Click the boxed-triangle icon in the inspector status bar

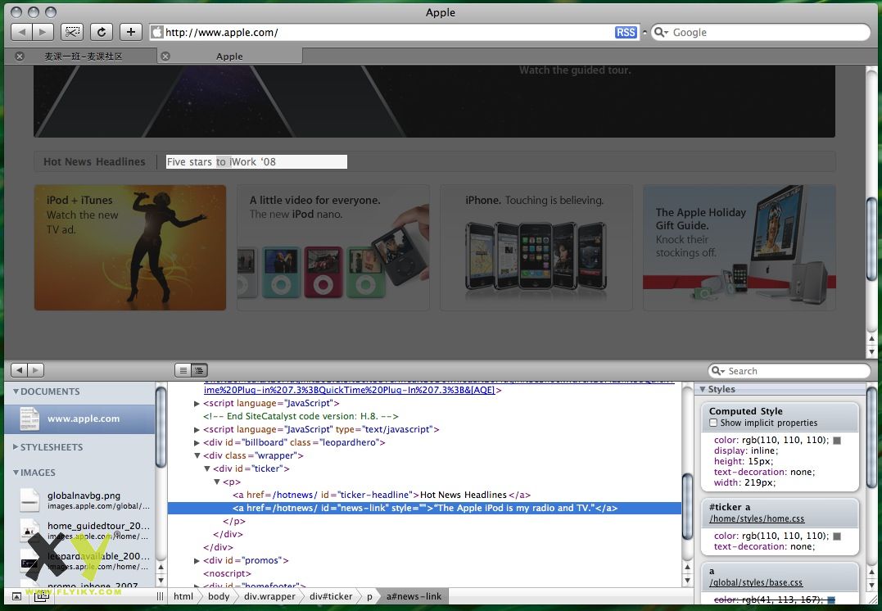pyautogui.click(x=17, y=596)
